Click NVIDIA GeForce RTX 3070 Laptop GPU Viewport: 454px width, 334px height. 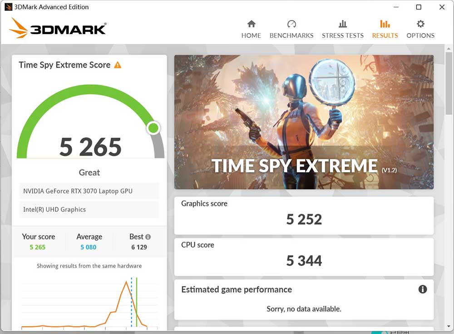[x=89, y=191]
